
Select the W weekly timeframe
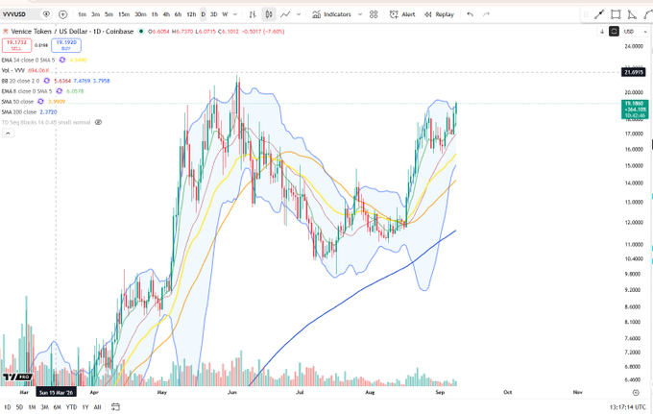click(x=225, y=14)
